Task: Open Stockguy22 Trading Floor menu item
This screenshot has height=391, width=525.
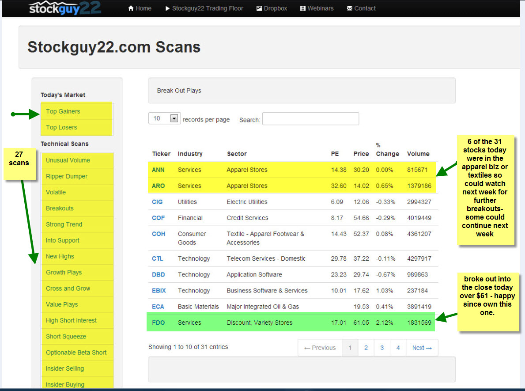Action: coord(204,8)
